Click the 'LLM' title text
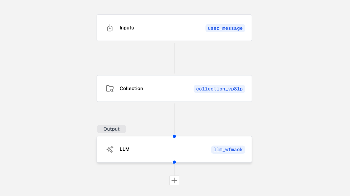Screen dimensions: 350x196 [x=125, y=149]
